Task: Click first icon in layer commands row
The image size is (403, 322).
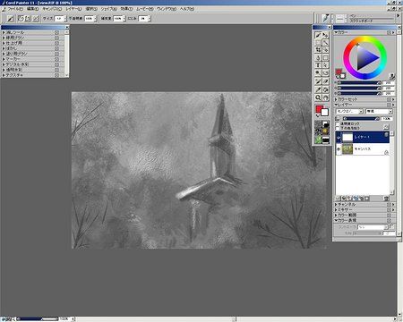Action: click(x=339, y=199)
